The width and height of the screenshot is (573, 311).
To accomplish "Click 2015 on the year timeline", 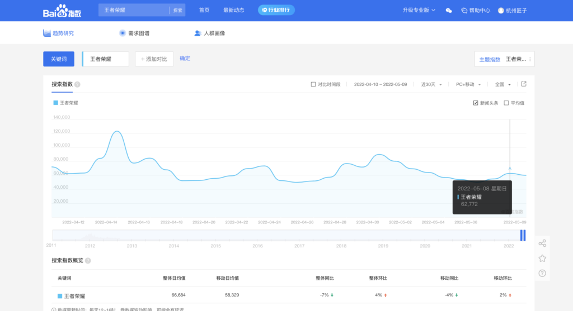I will click(215, 246).
